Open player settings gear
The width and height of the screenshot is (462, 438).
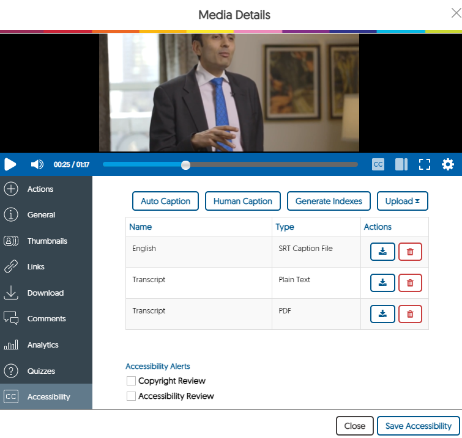point(448,164)
